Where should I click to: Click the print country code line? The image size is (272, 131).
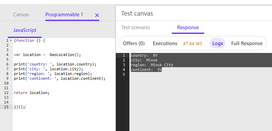[x=55, y=64]
